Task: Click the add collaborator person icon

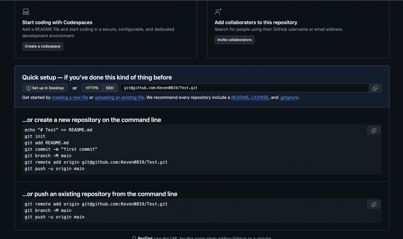Action: pos(218,11)
